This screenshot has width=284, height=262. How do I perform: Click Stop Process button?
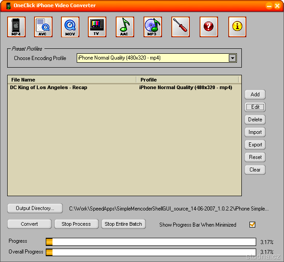coord(76,224)
